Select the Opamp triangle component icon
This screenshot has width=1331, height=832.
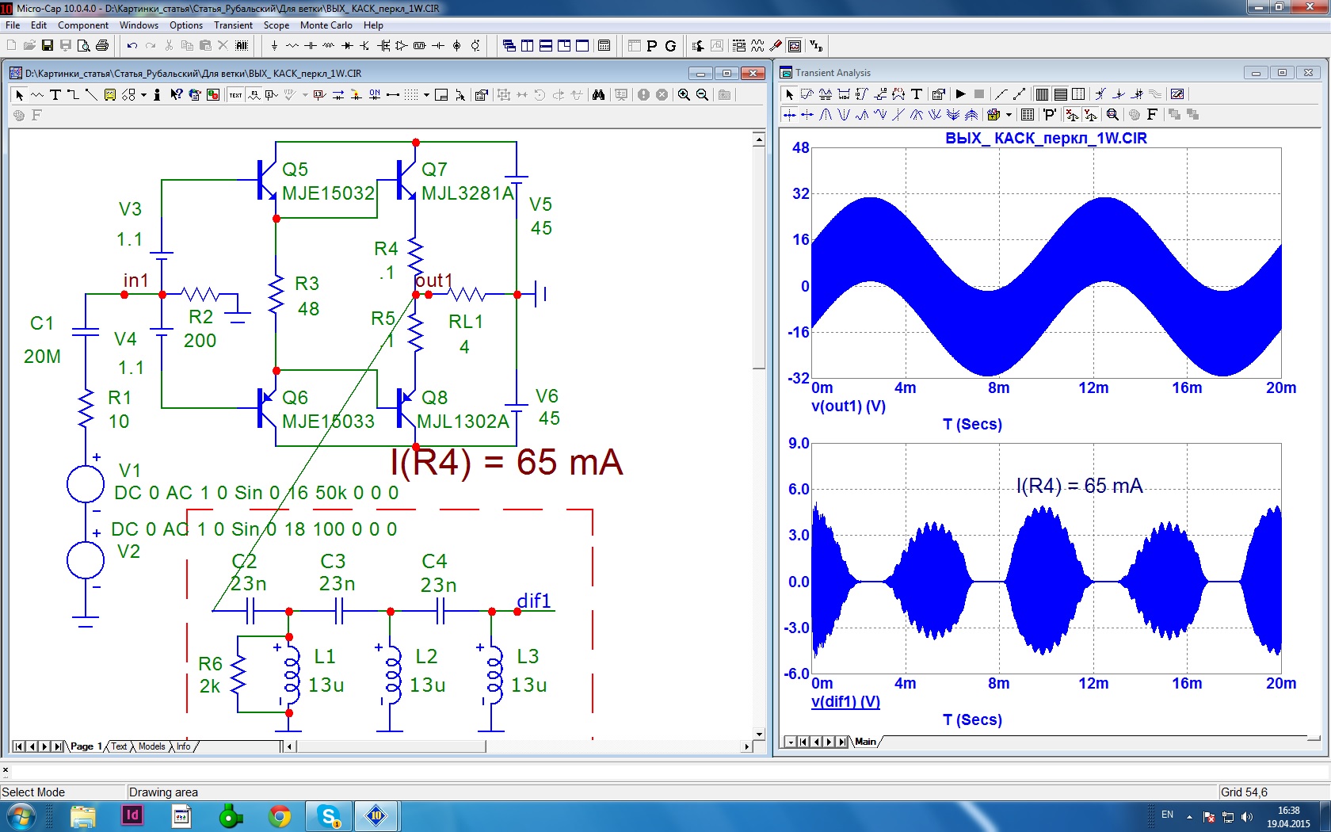tap(402, 46)
